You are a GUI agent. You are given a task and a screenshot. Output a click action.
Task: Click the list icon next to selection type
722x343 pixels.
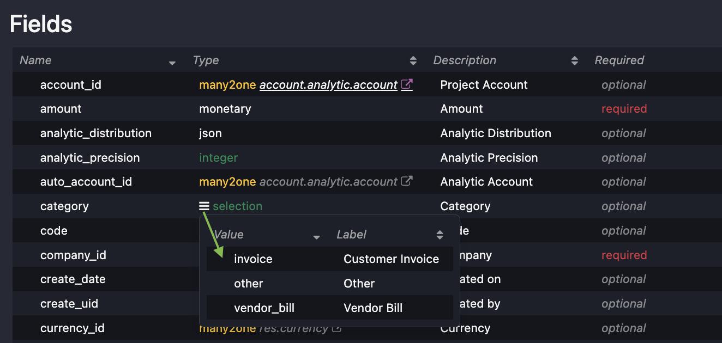(x=204, y=206)
